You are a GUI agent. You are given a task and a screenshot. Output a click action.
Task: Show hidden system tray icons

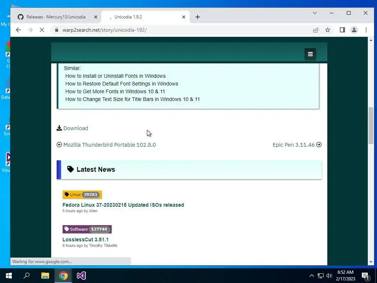pyautogui.click(x=311, y=276)
